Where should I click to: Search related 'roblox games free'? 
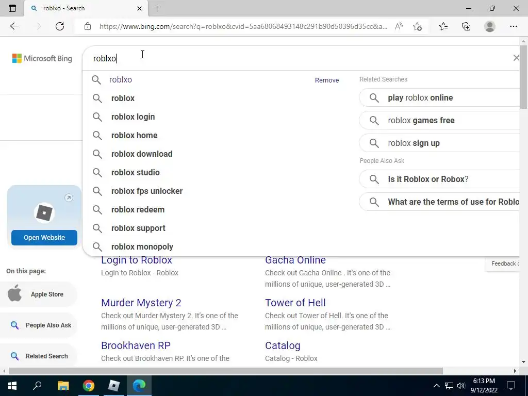click(439, 120)
